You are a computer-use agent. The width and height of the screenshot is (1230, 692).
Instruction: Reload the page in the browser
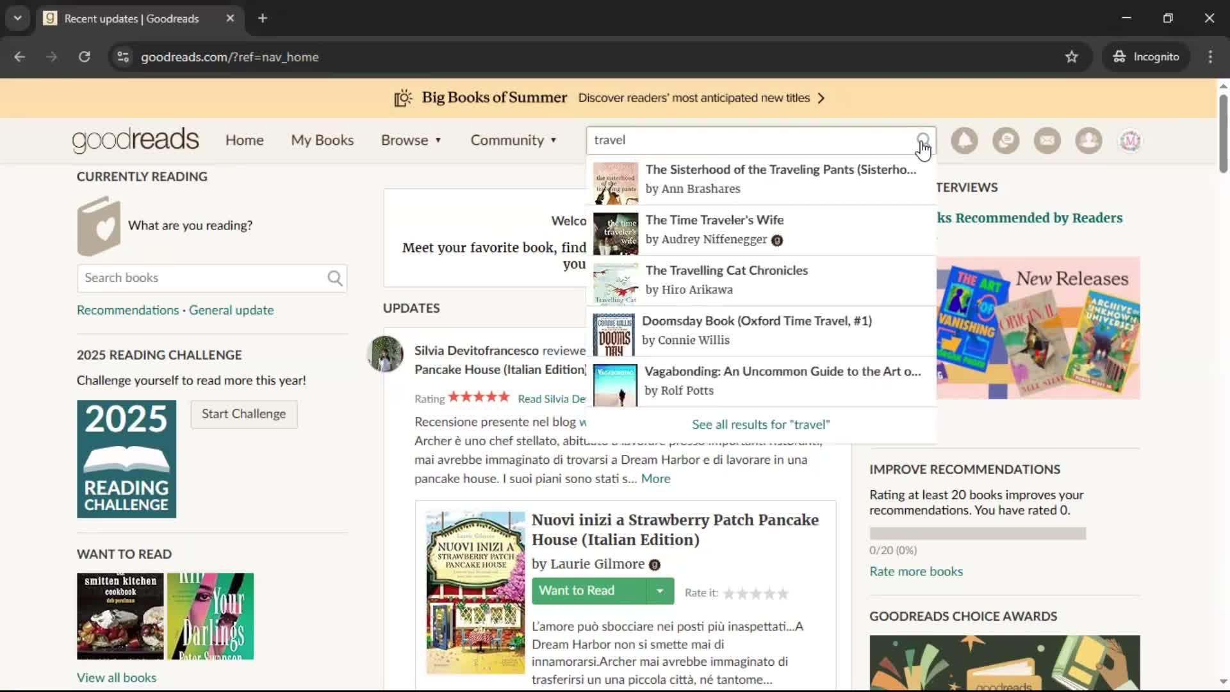[85, 57]
